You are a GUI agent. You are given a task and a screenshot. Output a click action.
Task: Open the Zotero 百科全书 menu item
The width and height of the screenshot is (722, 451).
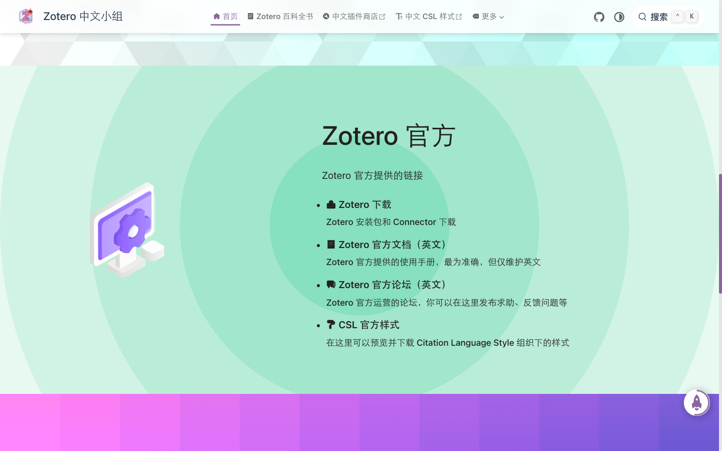(284, 16)
